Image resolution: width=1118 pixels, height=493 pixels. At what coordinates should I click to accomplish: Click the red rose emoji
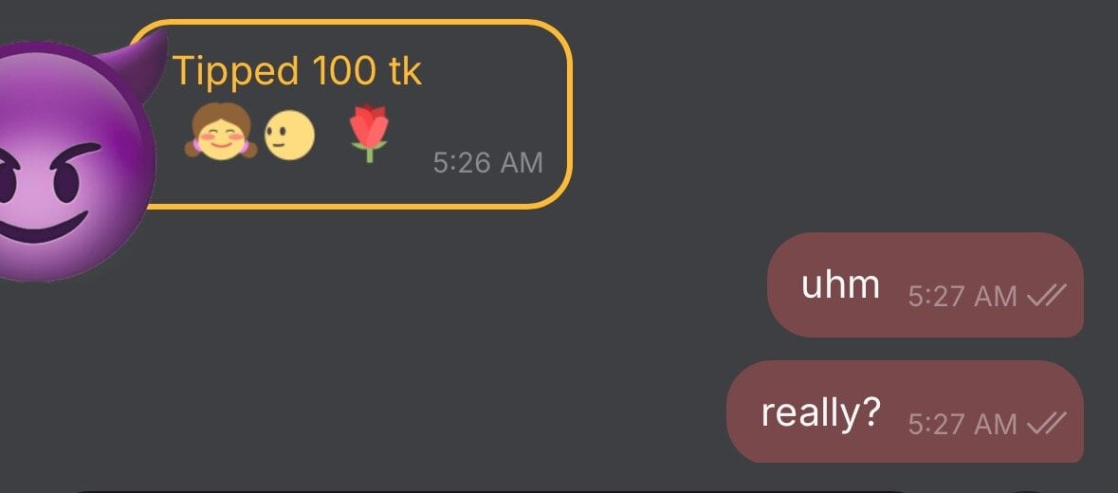369,132
